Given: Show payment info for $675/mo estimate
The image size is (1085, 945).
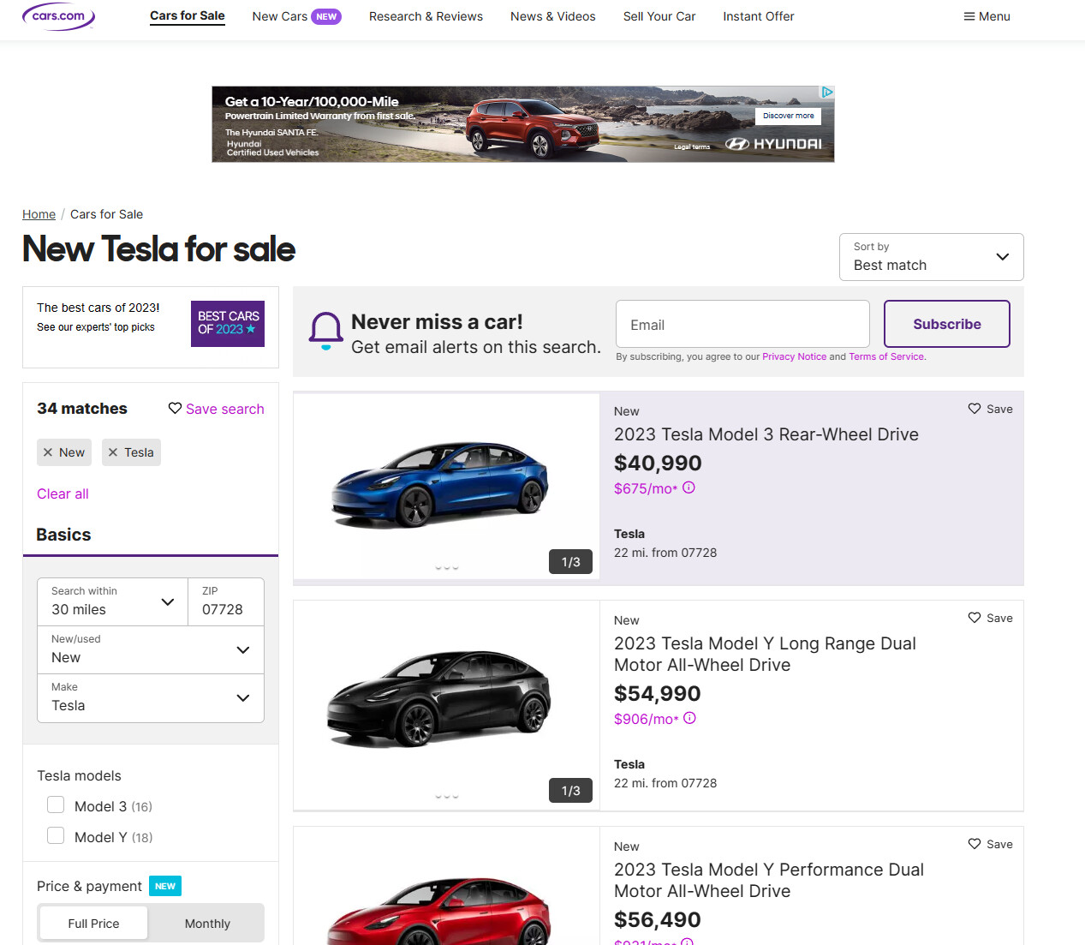Looking at the screenshot, I should tap(689, 487).
